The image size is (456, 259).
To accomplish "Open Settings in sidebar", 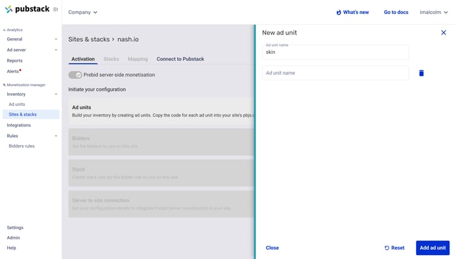I will pyautogui.click(x=15, y=228).
